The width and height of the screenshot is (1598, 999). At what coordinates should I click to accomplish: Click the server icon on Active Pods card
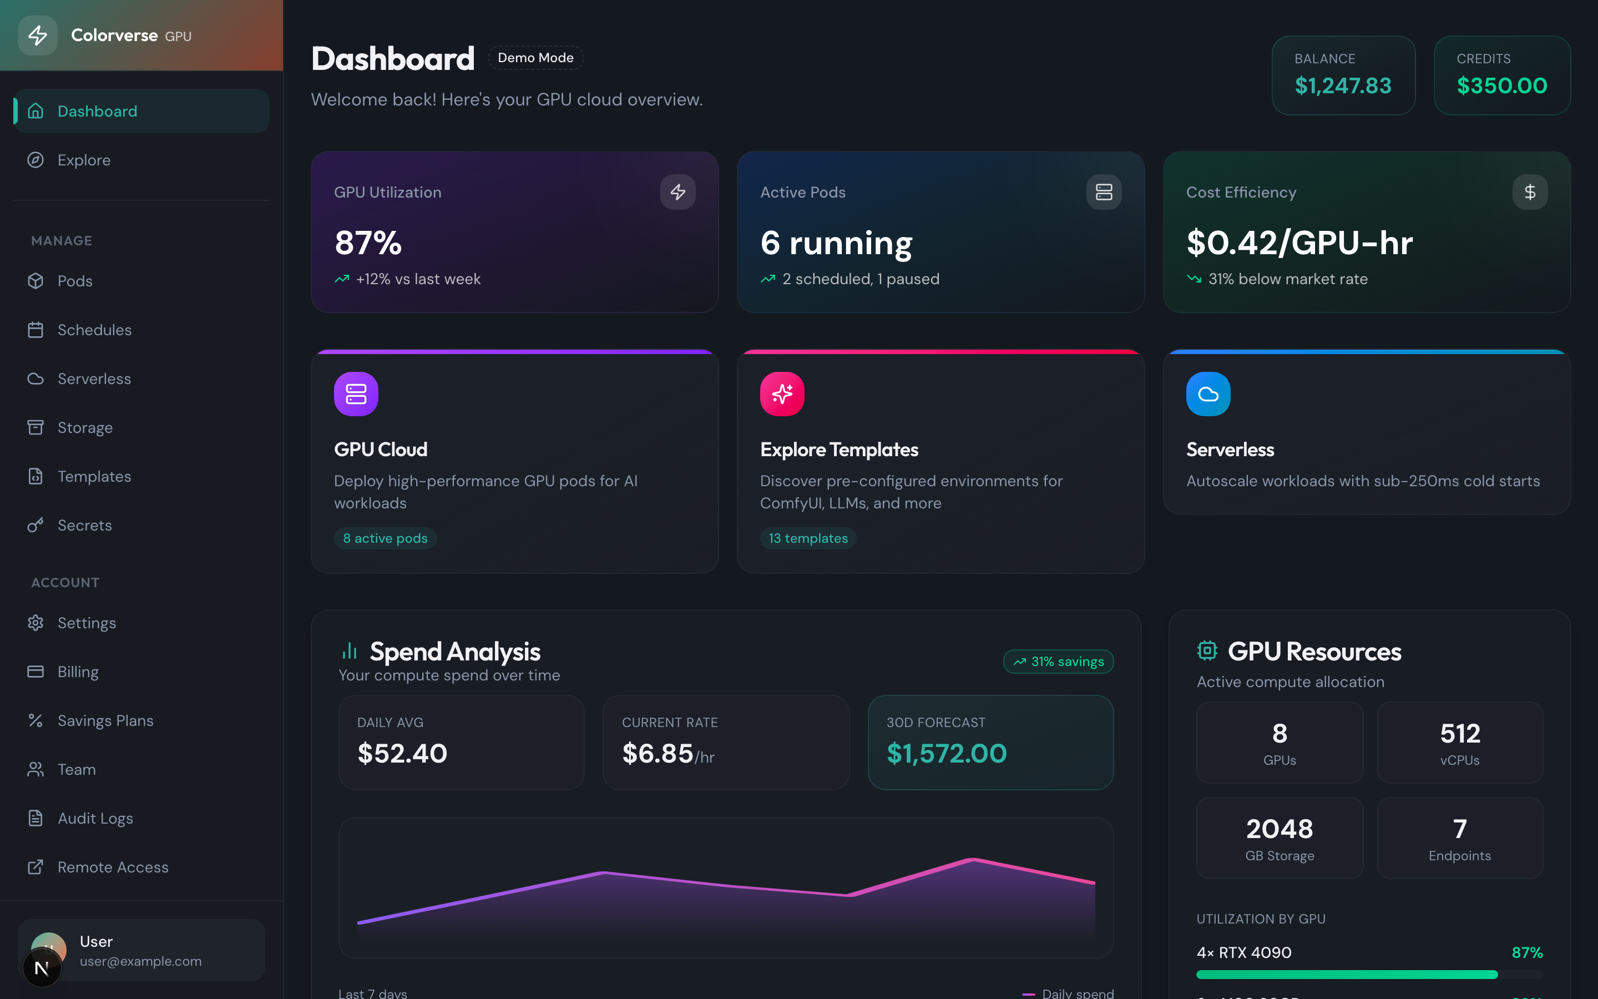click(x=1104, y=191)
